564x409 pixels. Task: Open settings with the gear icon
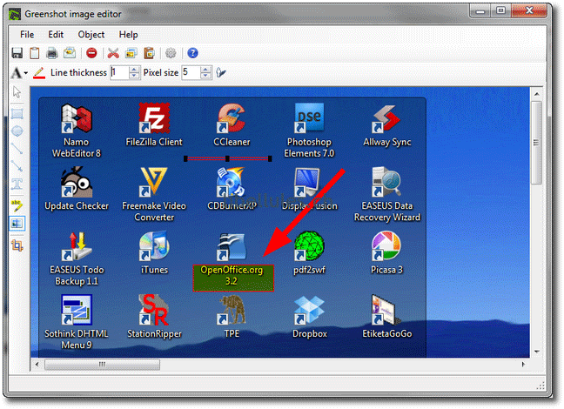click(171, 53)
